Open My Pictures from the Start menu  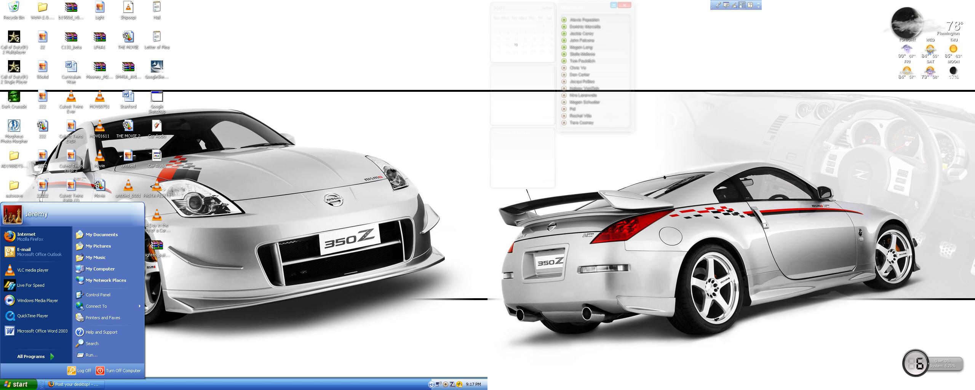109,246
